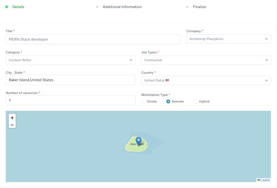Expand the Country dropdown

206,80
